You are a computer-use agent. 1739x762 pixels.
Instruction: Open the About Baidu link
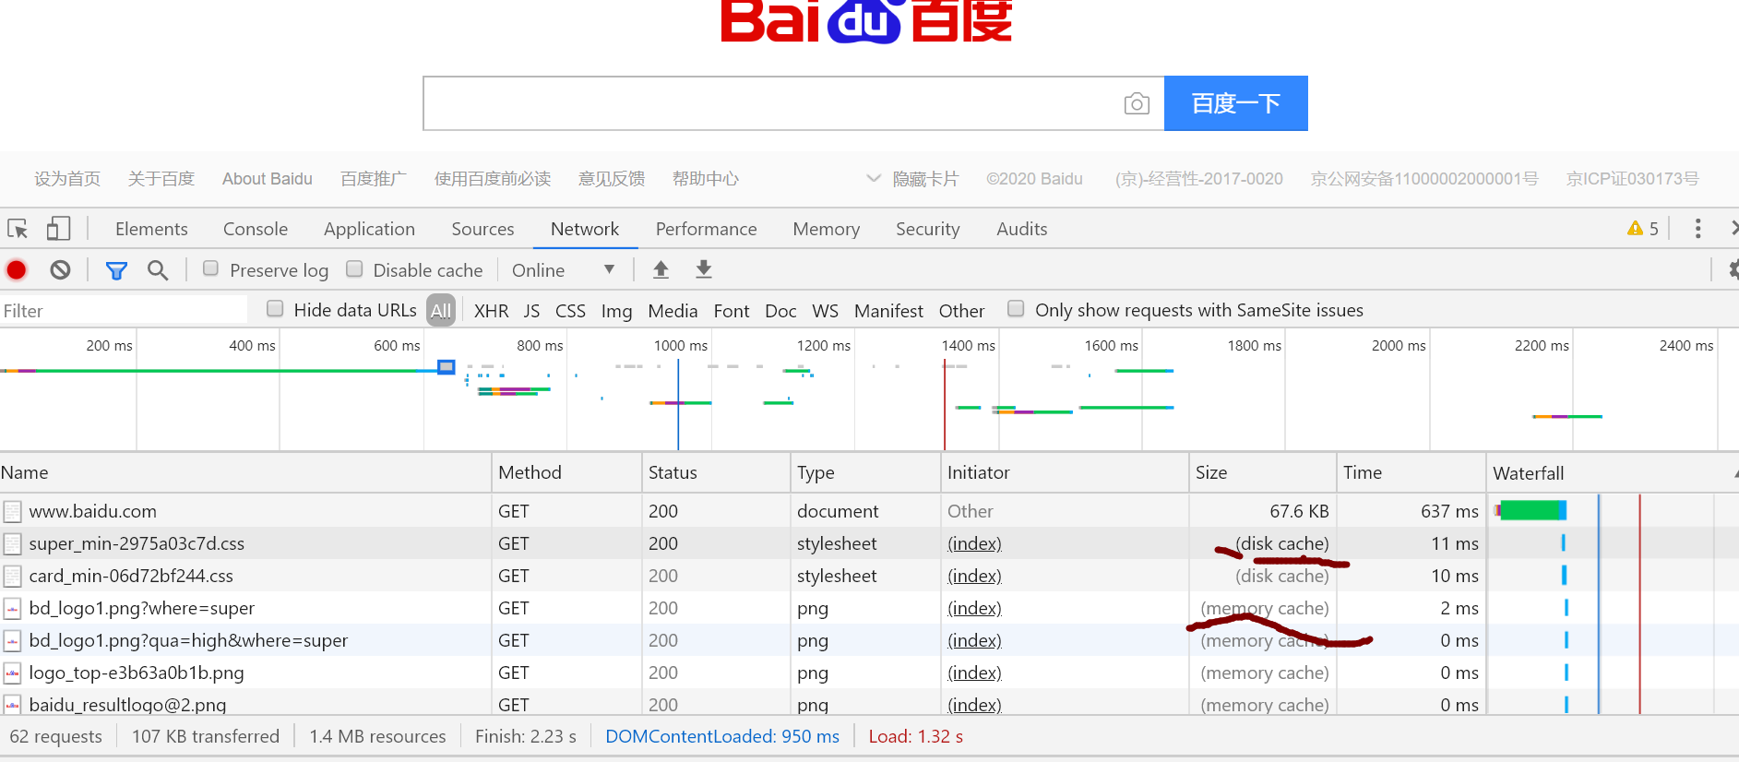point(268,179)
